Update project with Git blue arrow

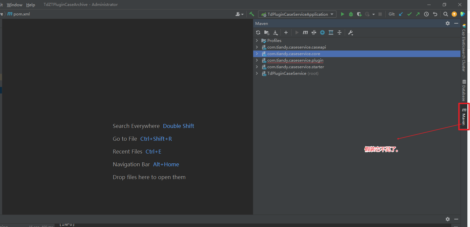401,14
